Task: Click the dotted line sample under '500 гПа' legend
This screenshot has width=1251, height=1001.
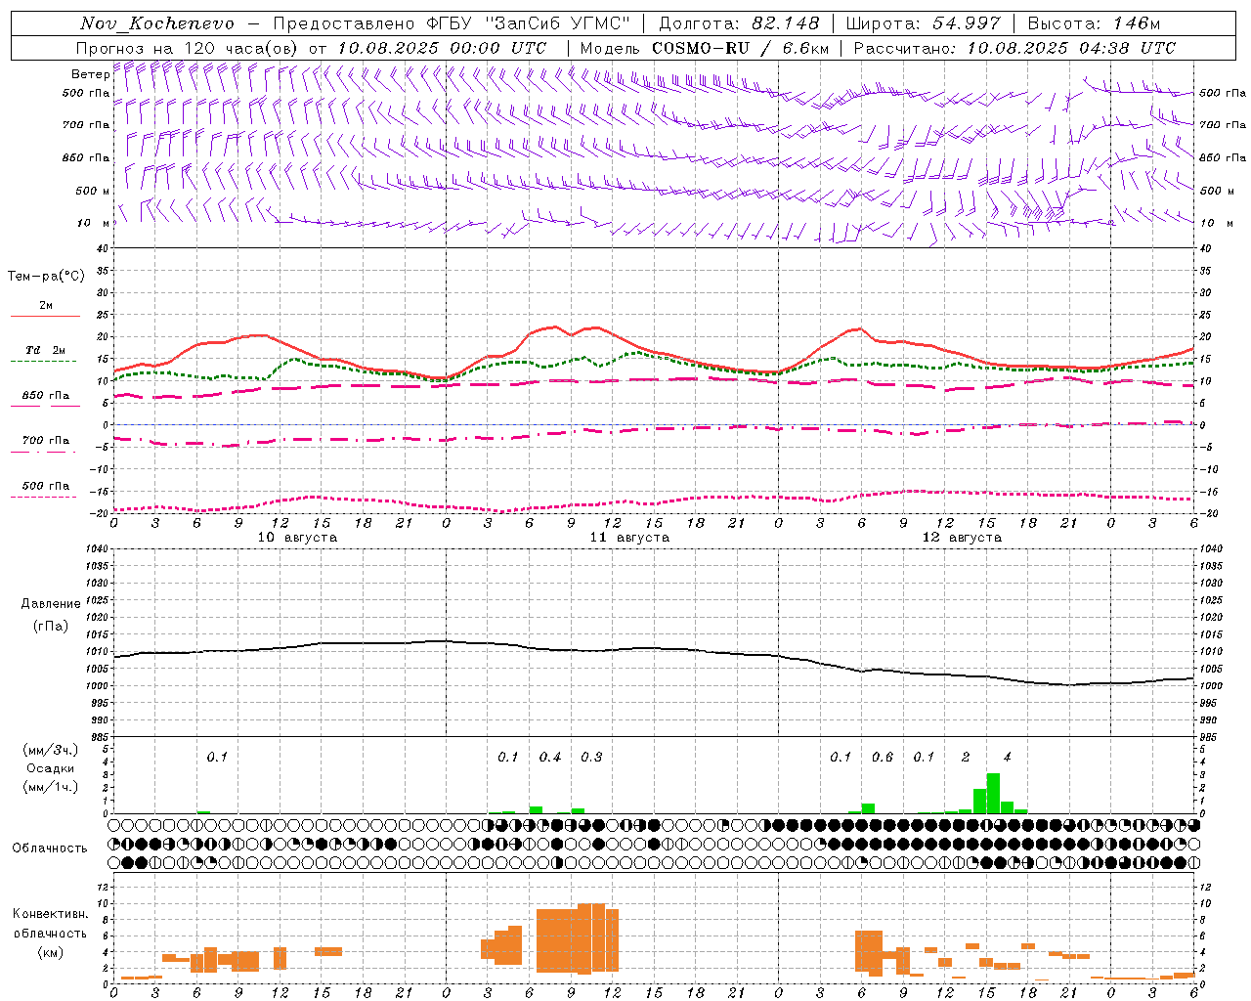Action: [44, 498]
